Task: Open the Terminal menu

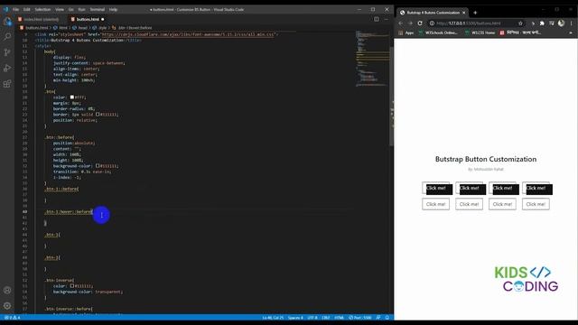Action: click(x=98, y=10)
